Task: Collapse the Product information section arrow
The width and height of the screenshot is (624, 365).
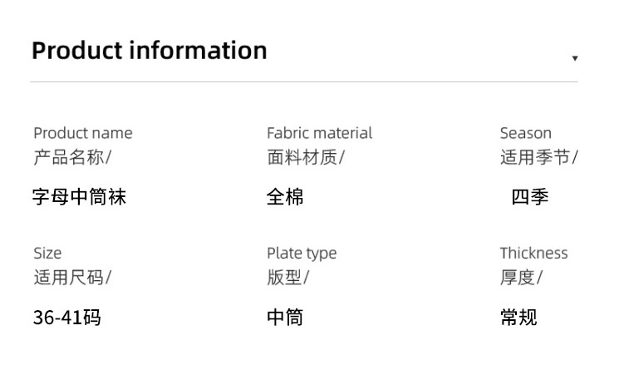Action: tap(574, 58)
